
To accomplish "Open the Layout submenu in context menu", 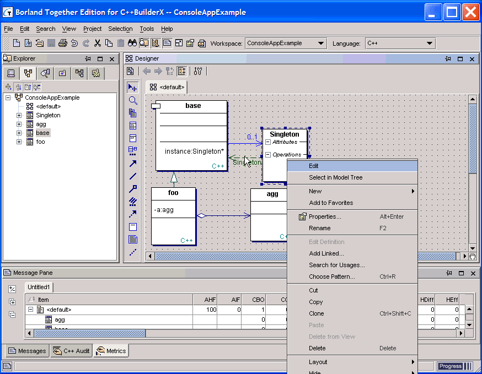I will [352, 362].
